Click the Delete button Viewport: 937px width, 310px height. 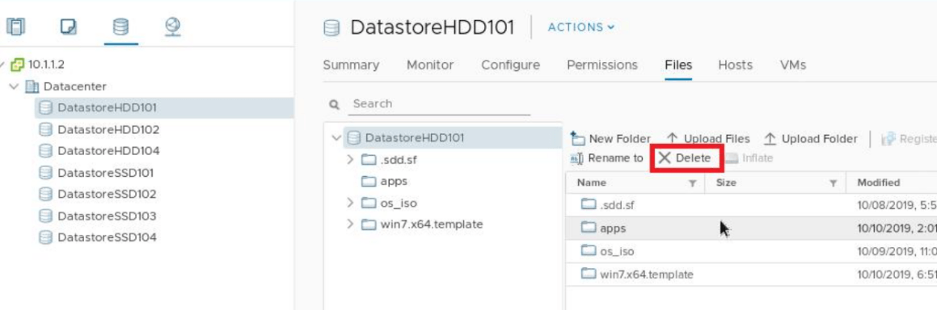tap(685, 158)
